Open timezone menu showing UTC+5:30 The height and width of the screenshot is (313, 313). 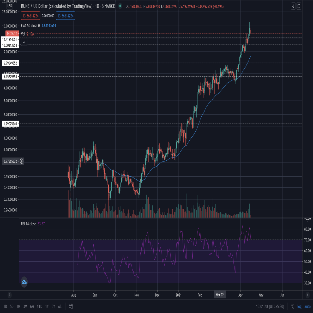270,306
